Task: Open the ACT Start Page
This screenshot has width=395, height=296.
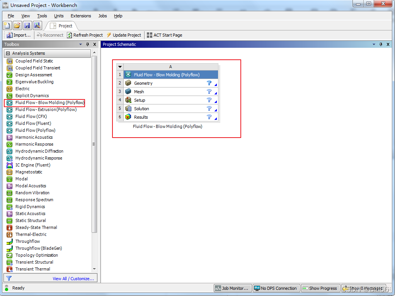Action: coord(165,35)
